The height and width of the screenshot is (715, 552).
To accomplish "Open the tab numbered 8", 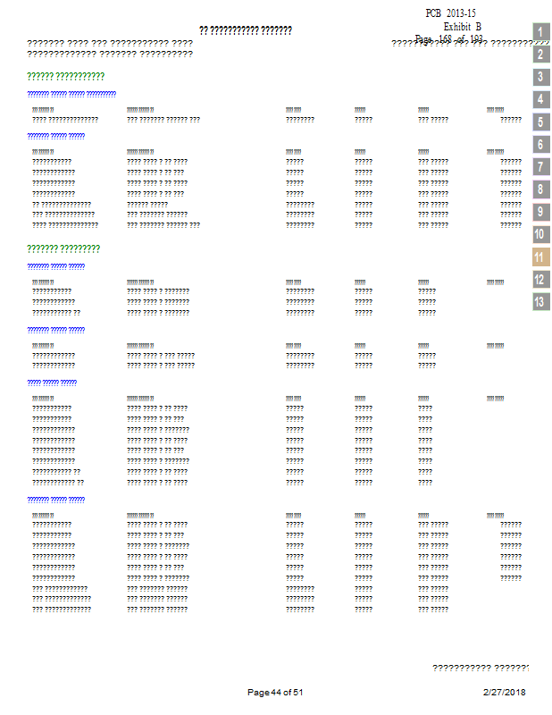I will point(540,189).
